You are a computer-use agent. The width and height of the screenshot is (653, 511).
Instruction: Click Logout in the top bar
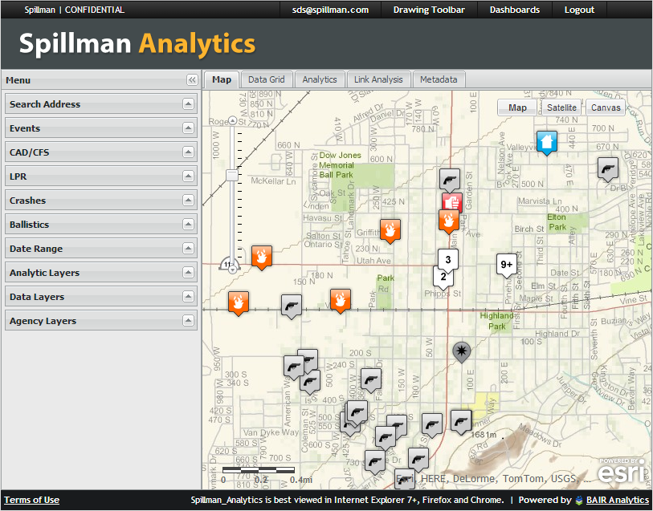579,10
